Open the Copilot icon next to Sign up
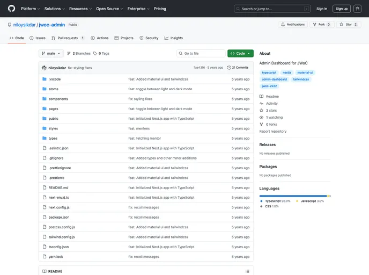369x275 pixels. pos(357,9)
